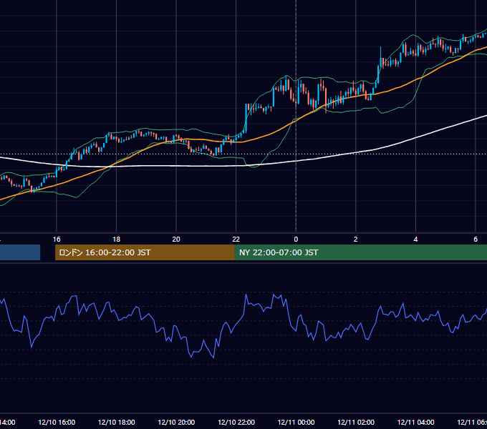The height and width of the screenshot is (429, 487).
Task: Click the "12/10 18:00" date label
Action: (x=117, y=422)
